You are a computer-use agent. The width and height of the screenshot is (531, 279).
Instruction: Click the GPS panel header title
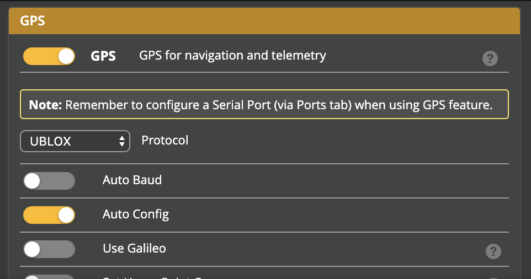pyautogui.click(x=33, y=22)
